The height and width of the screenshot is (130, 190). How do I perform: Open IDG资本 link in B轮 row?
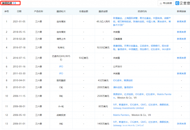tap(139, 94)
